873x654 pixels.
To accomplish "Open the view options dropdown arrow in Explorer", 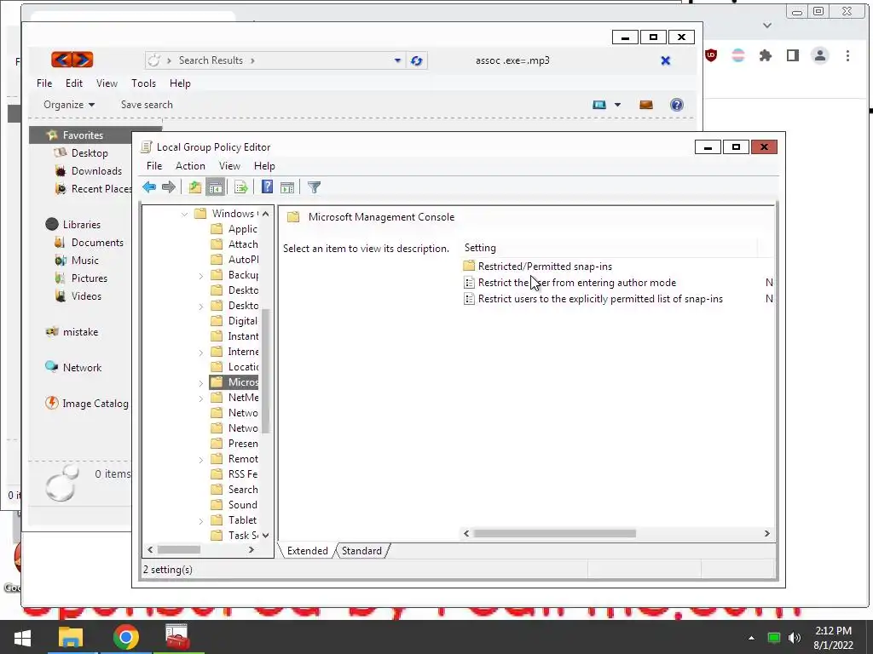I will tap(617, 105).
